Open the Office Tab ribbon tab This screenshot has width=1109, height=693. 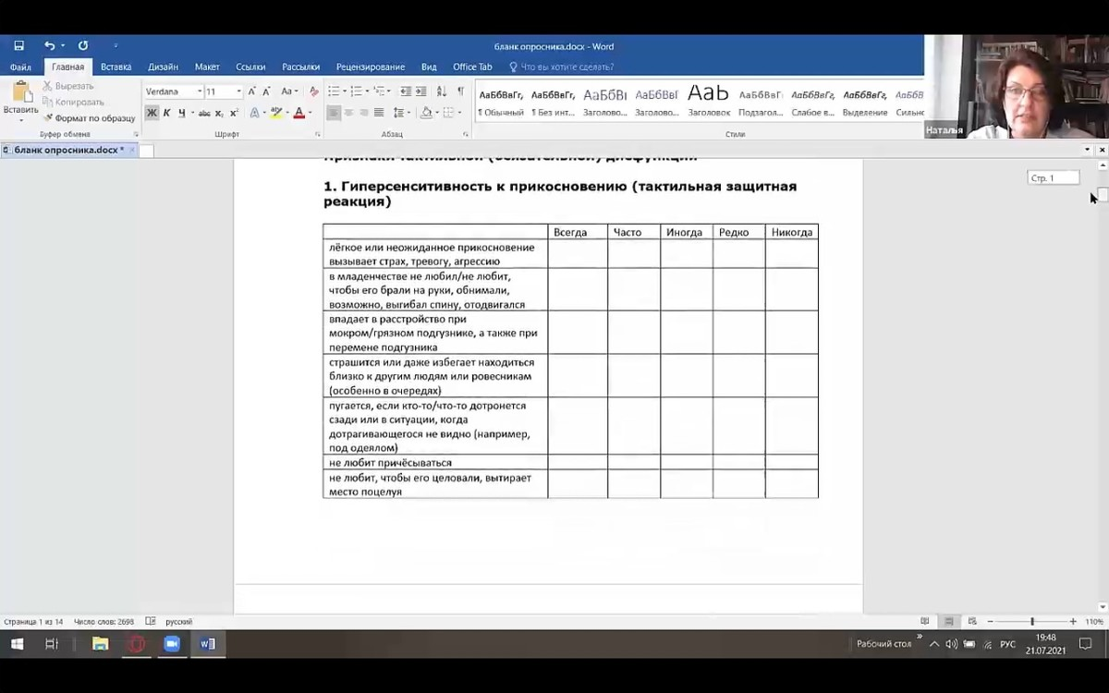(472, 67)
